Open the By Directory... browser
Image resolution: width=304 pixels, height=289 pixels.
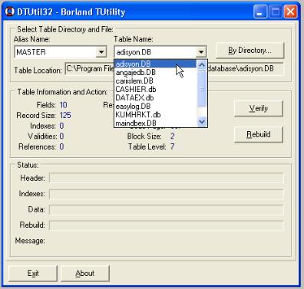pyautogui.click(x=249, y=51)
